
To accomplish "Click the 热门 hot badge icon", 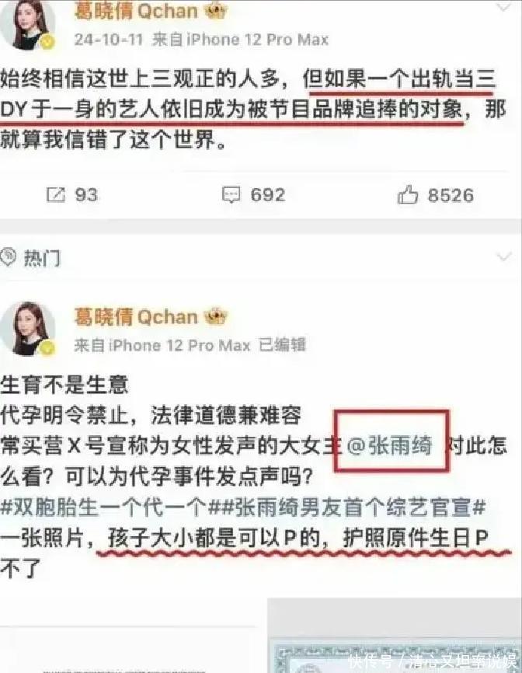I will click(x=8, y=257).
